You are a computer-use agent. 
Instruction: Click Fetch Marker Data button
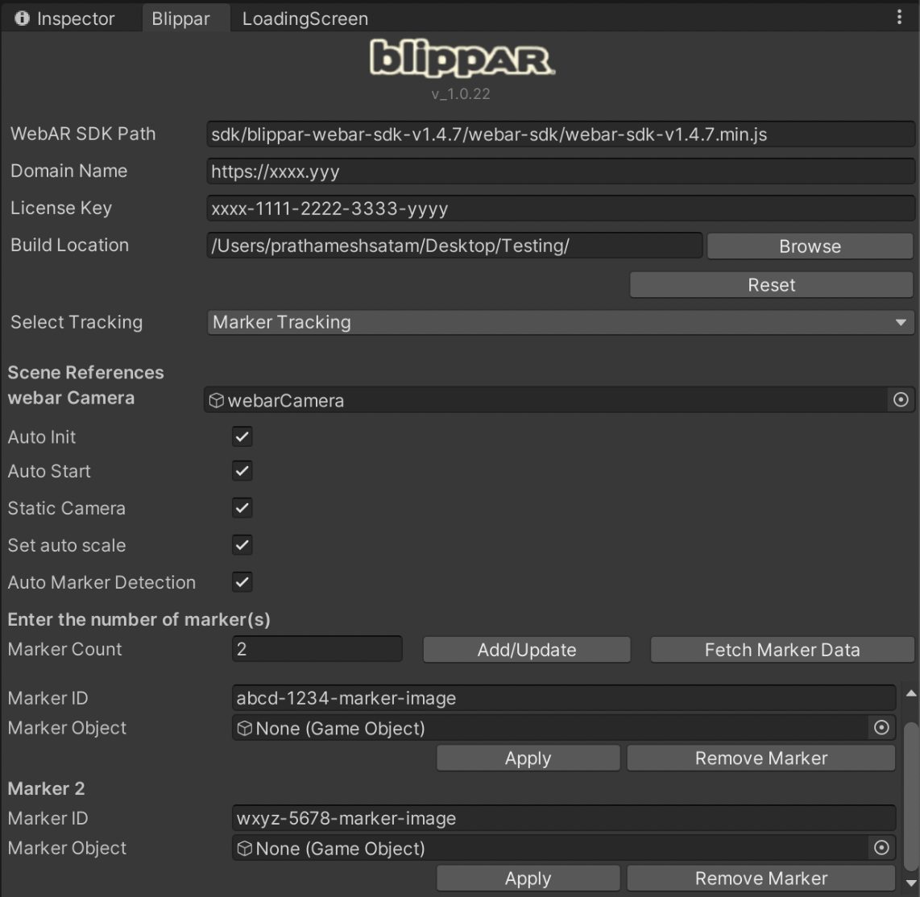(x=782, y=650)
